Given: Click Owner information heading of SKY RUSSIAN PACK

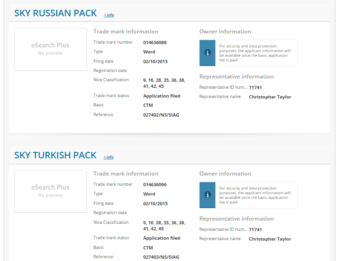Looking at the screenshot, I should pos(225,32).
